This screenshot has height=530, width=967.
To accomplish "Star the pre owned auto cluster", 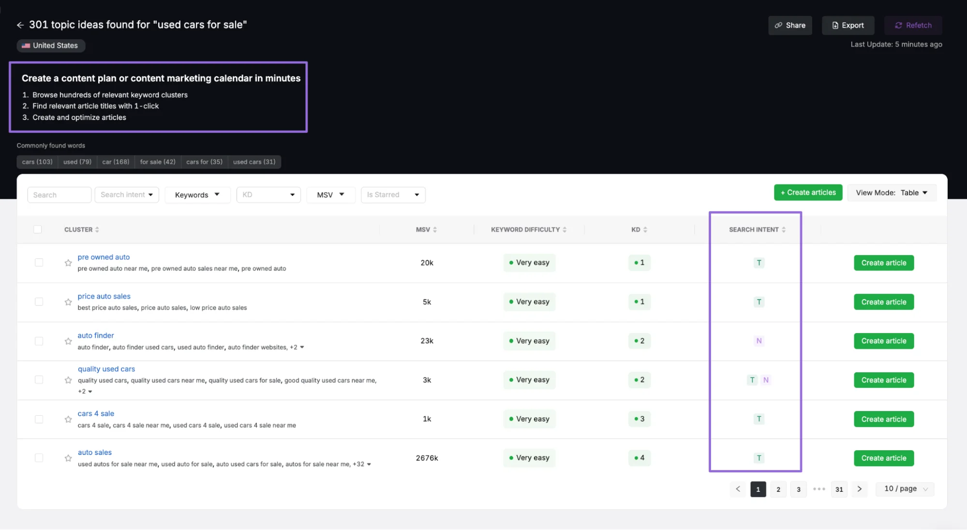I will (x=68, y=263).
